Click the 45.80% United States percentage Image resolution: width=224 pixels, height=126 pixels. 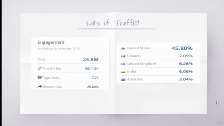182,48
